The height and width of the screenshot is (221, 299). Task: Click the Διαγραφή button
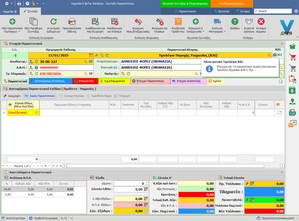tap(12, 96)
